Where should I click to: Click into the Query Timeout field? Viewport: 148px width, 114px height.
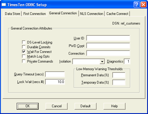point(55,74)
